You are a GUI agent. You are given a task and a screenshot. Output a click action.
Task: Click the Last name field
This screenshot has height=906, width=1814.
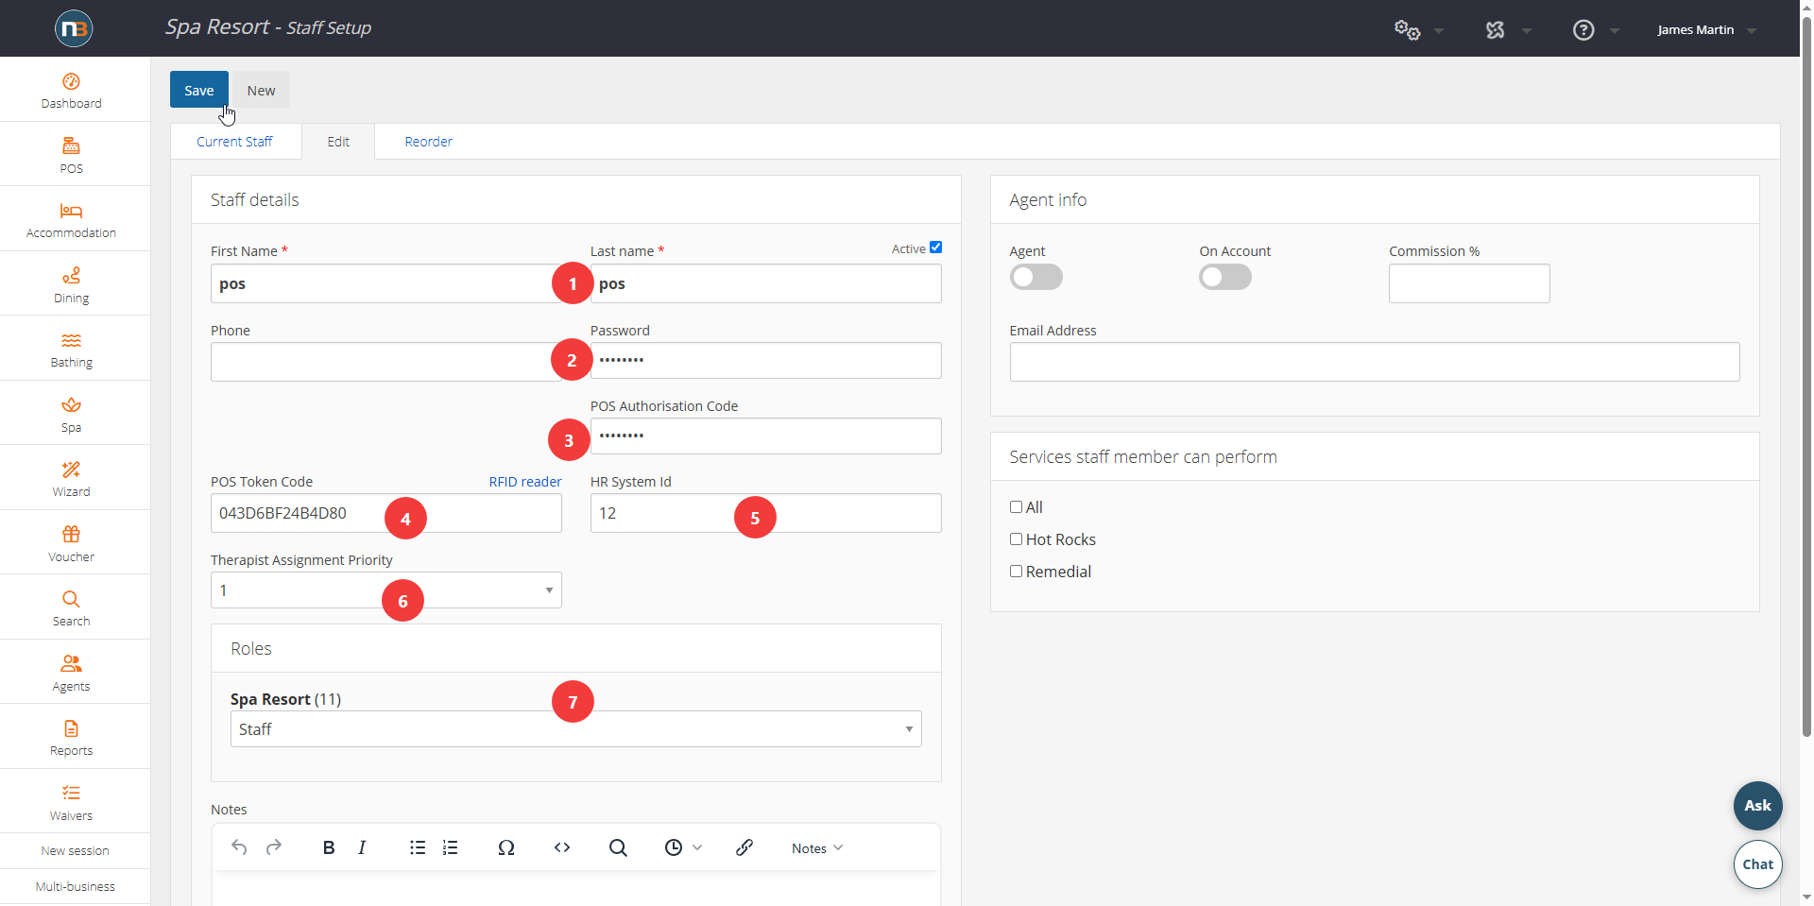tap(765, 283)
